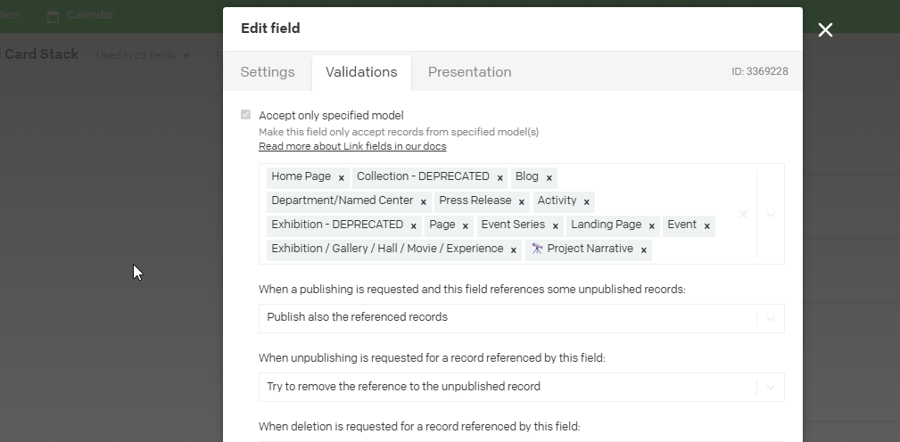Expand the specified models dropdown
Image resolution: width=900 pixels, height=442 pixels.
(772, 214)
